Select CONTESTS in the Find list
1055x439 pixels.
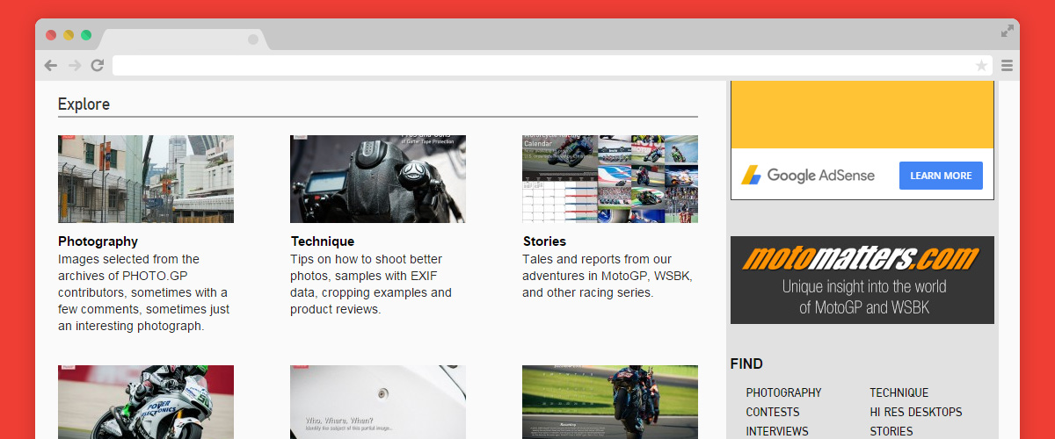773,412
